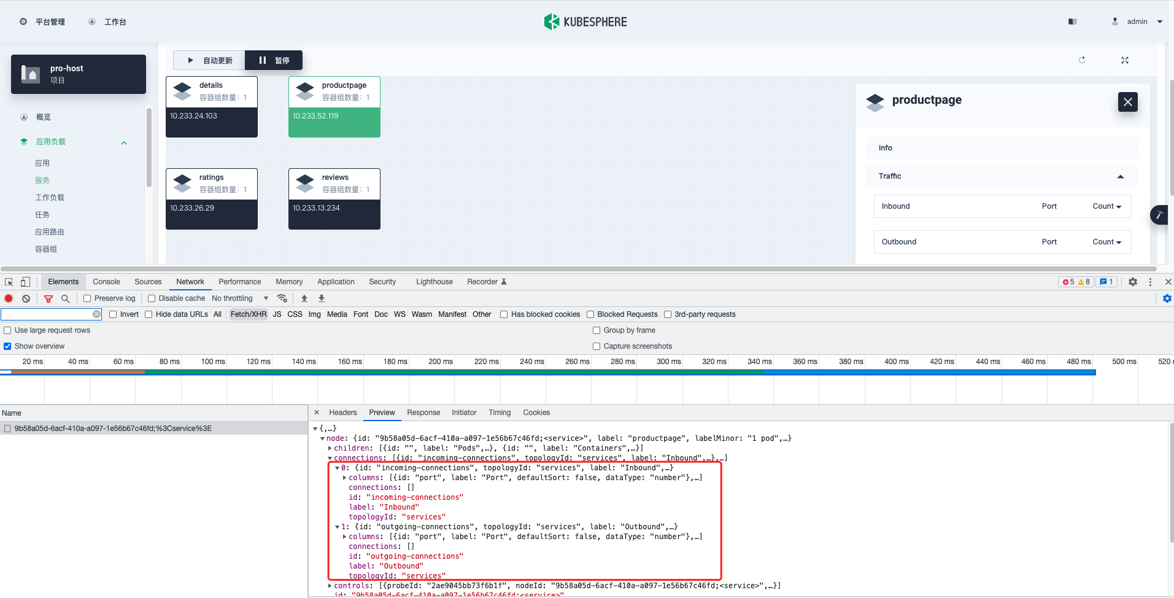Enable Capture screenshots
This screenshot has height=598, width=1174.
coord(597,346)
